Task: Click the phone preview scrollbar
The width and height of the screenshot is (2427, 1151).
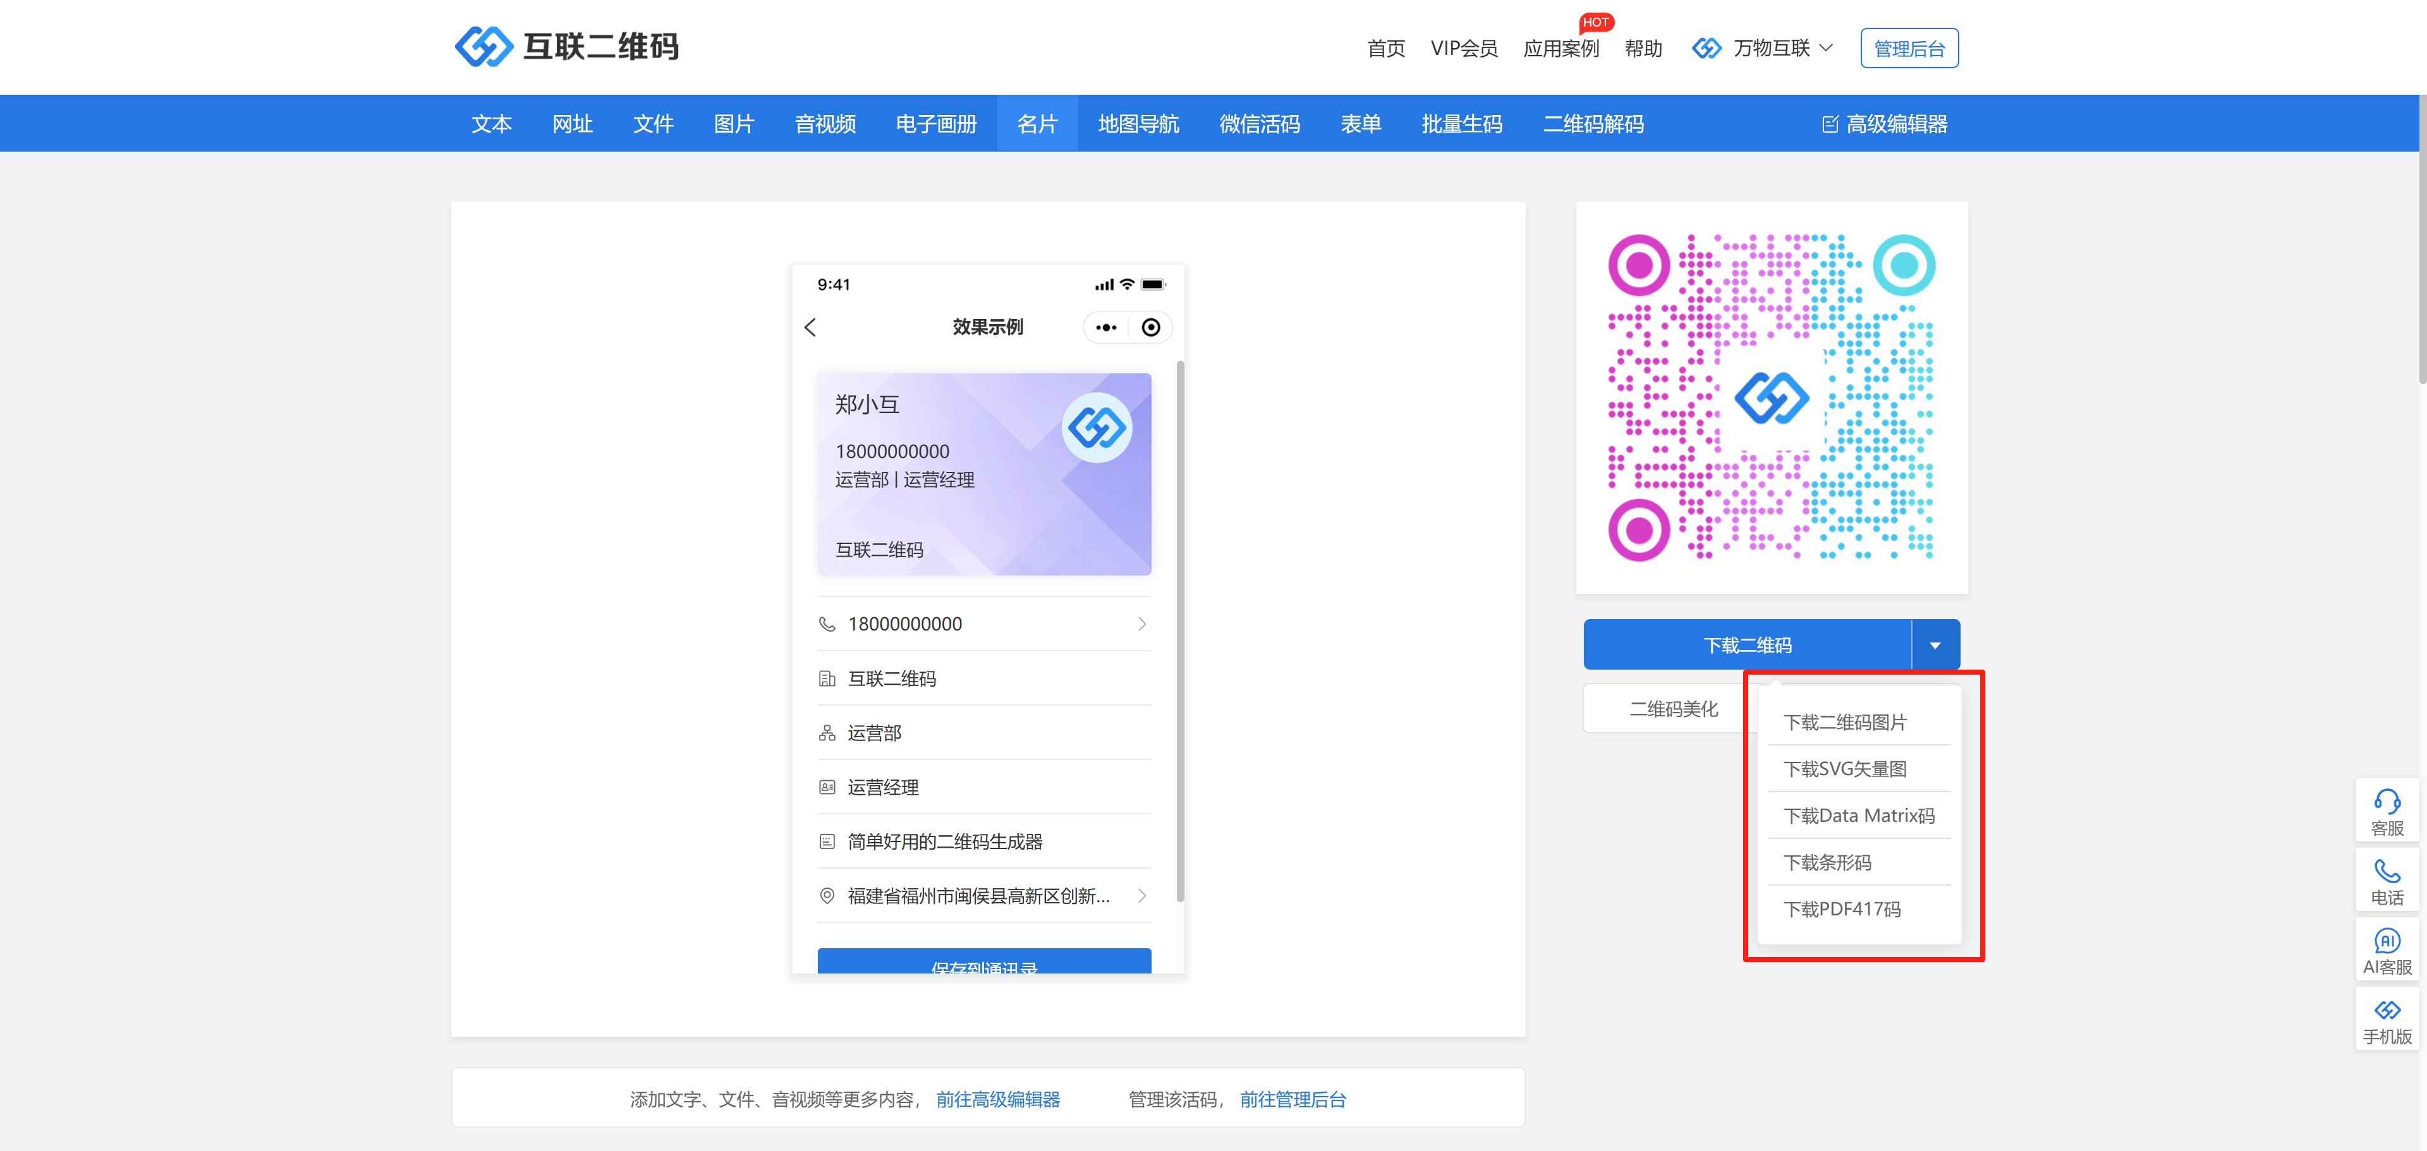Action: coord(1179,631)
